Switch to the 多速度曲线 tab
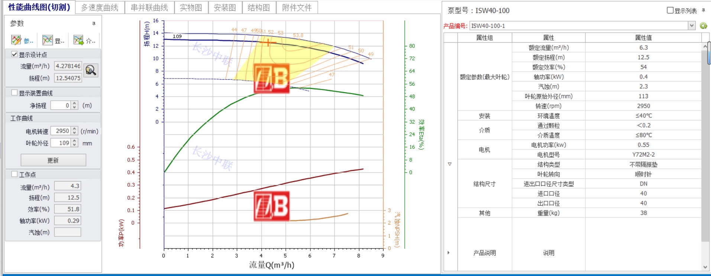Viewport: 711px width, 276px height. click(x=100, y=7)
